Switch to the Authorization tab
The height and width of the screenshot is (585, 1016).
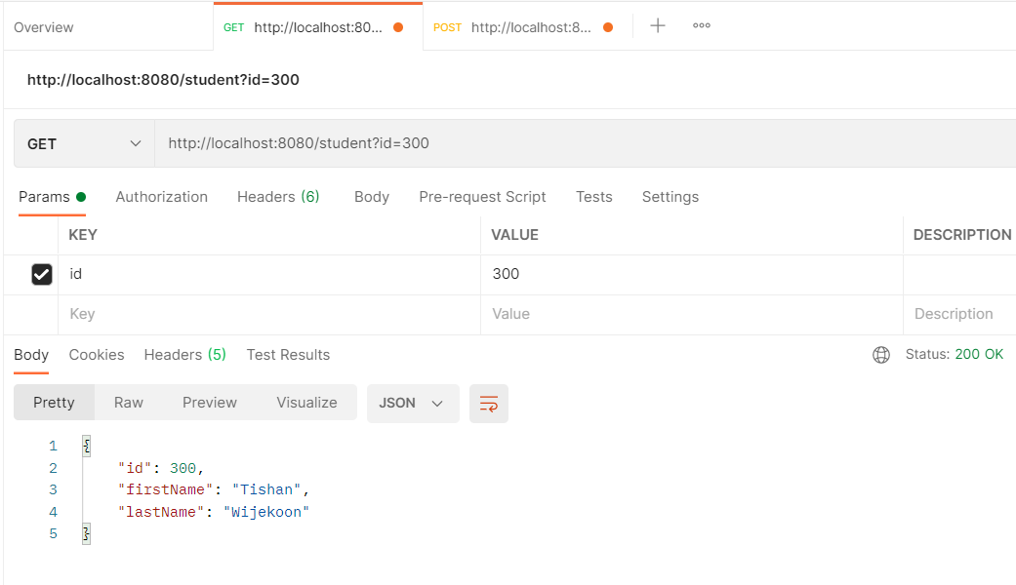tap(161, 197)
